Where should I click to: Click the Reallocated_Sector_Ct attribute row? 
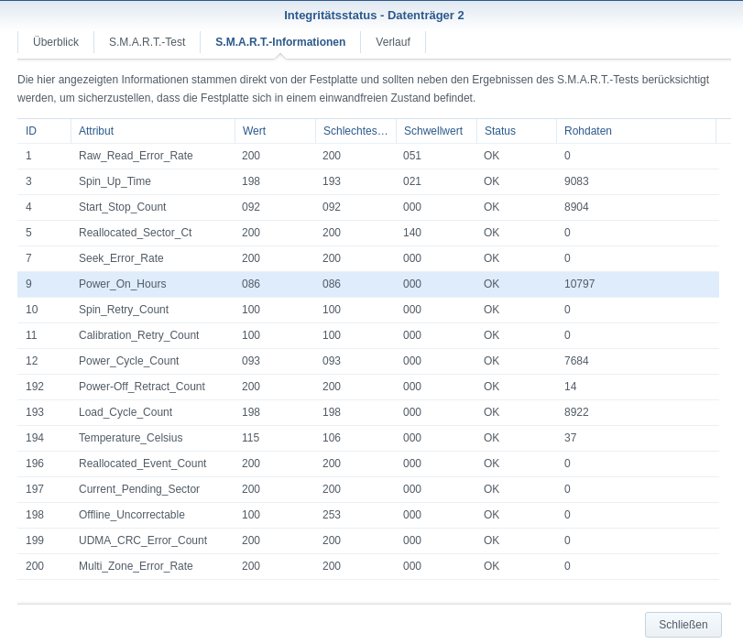tap(135, 233)
